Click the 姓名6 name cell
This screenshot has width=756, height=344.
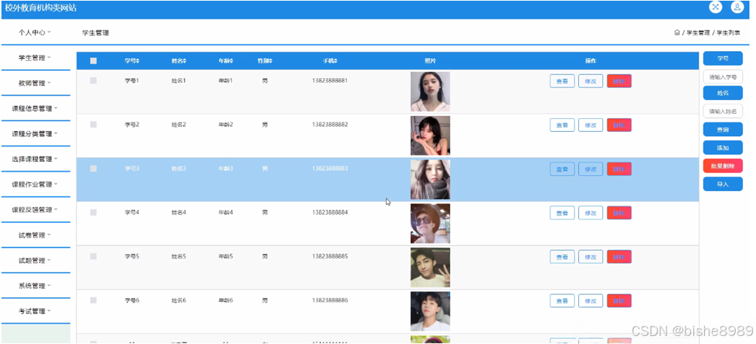[x=179, y=300]
